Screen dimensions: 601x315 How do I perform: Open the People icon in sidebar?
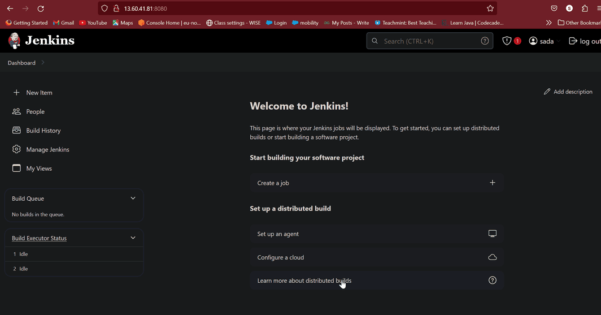pyautogui.click(x=16, y=111)
